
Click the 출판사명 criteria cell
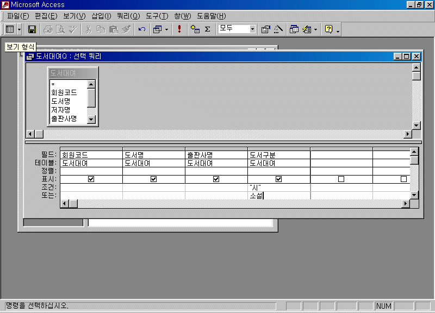point(216,187)
